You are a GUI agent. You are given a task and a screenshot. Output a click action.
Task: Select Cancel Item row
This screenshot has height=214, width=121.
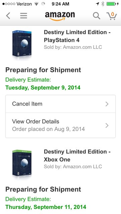(60, 104)
